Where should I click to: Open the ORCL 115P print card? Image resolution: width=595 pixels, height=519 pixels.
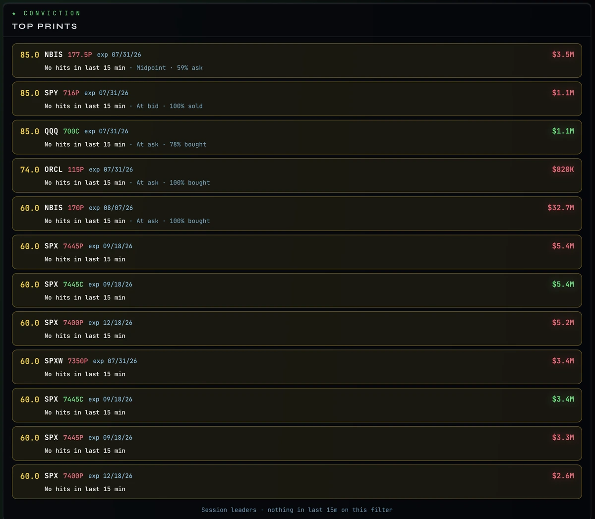[297, 175]
